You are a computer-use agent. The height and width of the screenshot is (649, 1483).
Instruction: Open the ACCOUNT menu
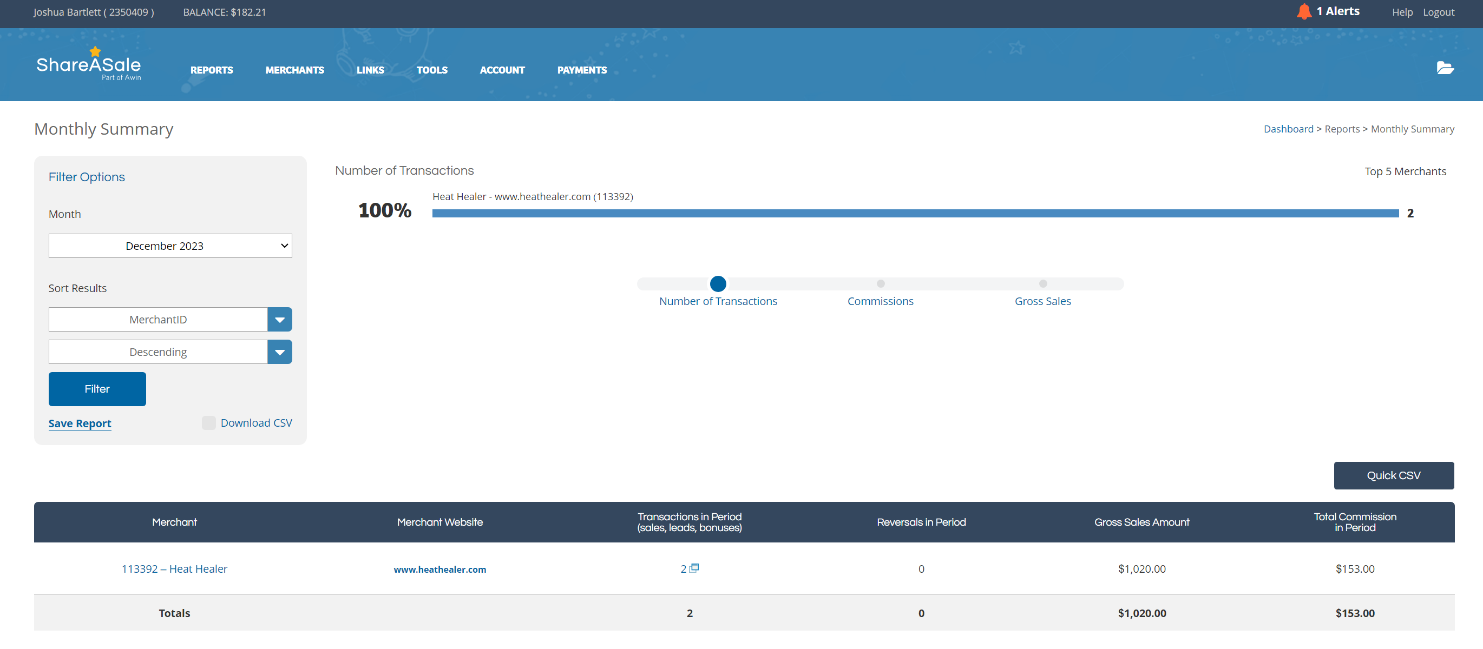(x=502, y=70)
